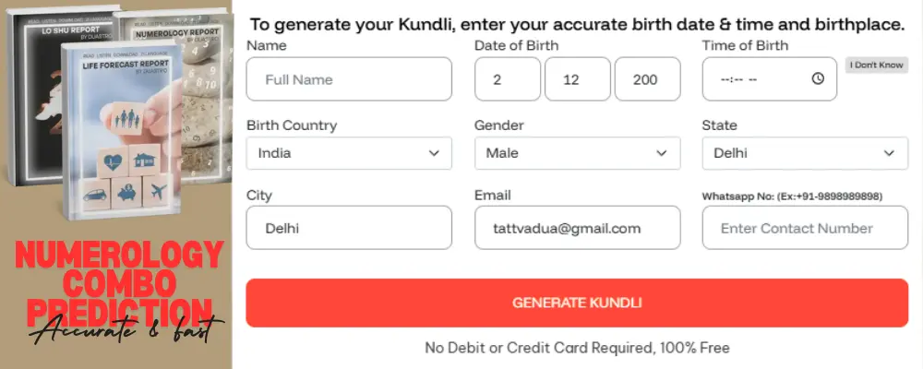Focus the Full Name input field
Image resolution: width=923 pixels, height=369 pixels.
pos(349,79)
